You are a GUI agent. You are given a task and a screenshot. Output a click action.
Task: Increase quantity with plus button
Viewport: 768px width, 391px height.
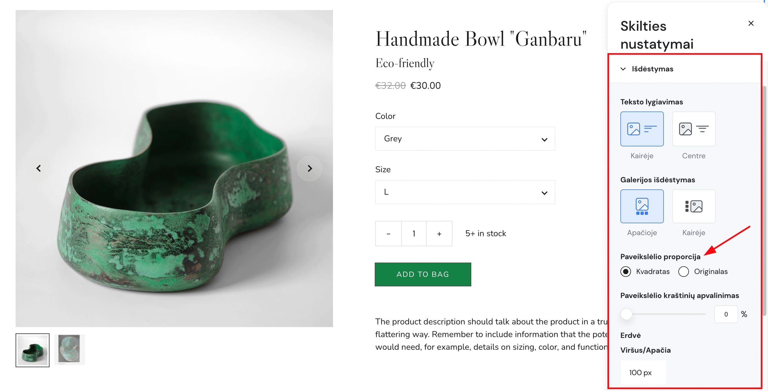tap(439, 234)
